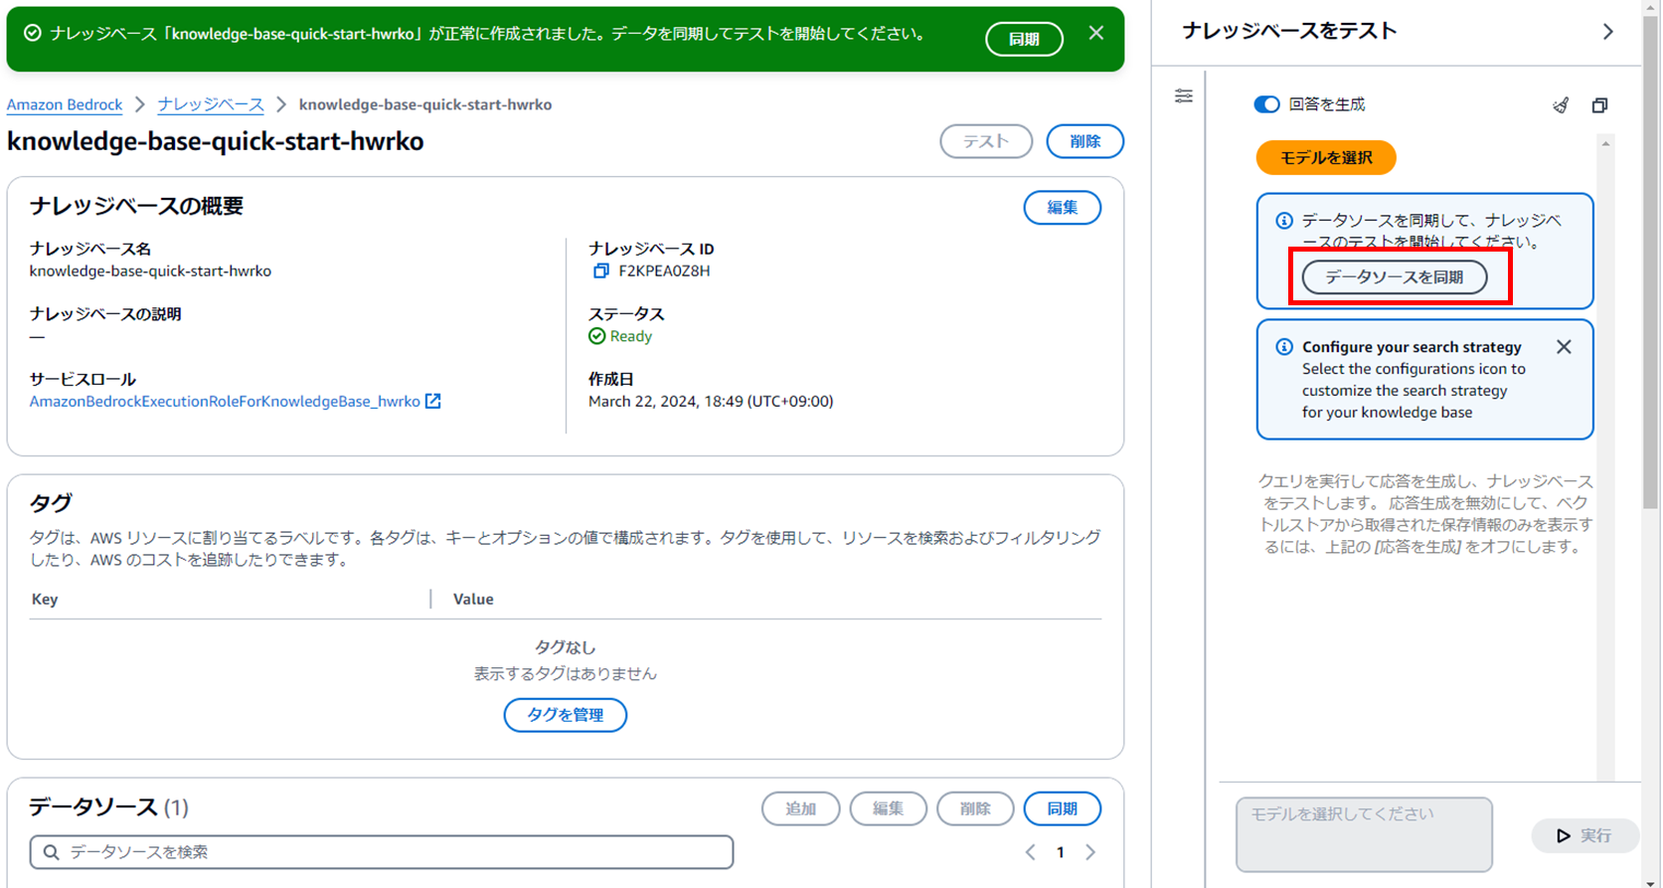Screen dimensions: 1663x888
Task: Click the 編集 button in overview section
Action: [1063, 208]
